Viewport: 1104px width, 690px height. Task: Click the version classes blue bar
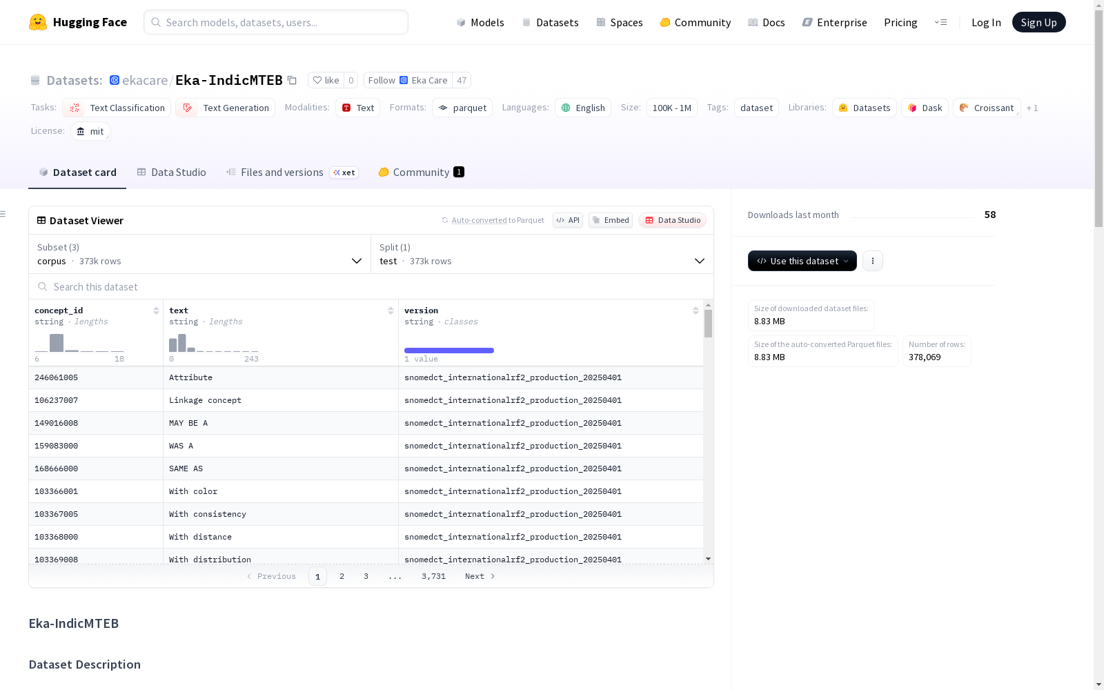click(449, 351)
